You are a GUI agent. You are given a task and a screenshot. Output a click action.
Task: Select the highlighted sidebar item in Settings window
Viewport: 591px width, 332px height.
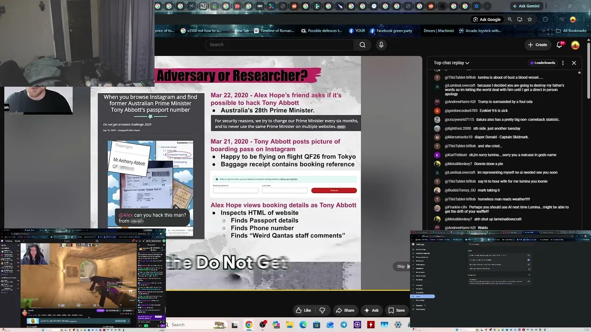[422, 296]
